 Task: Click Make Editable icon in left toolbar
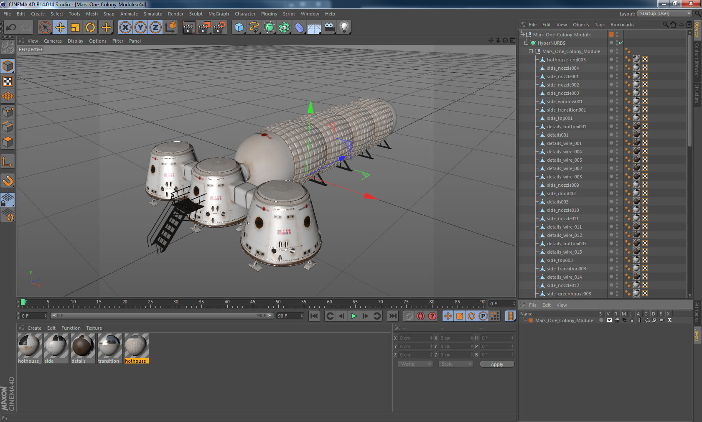(x=8, y=46)
